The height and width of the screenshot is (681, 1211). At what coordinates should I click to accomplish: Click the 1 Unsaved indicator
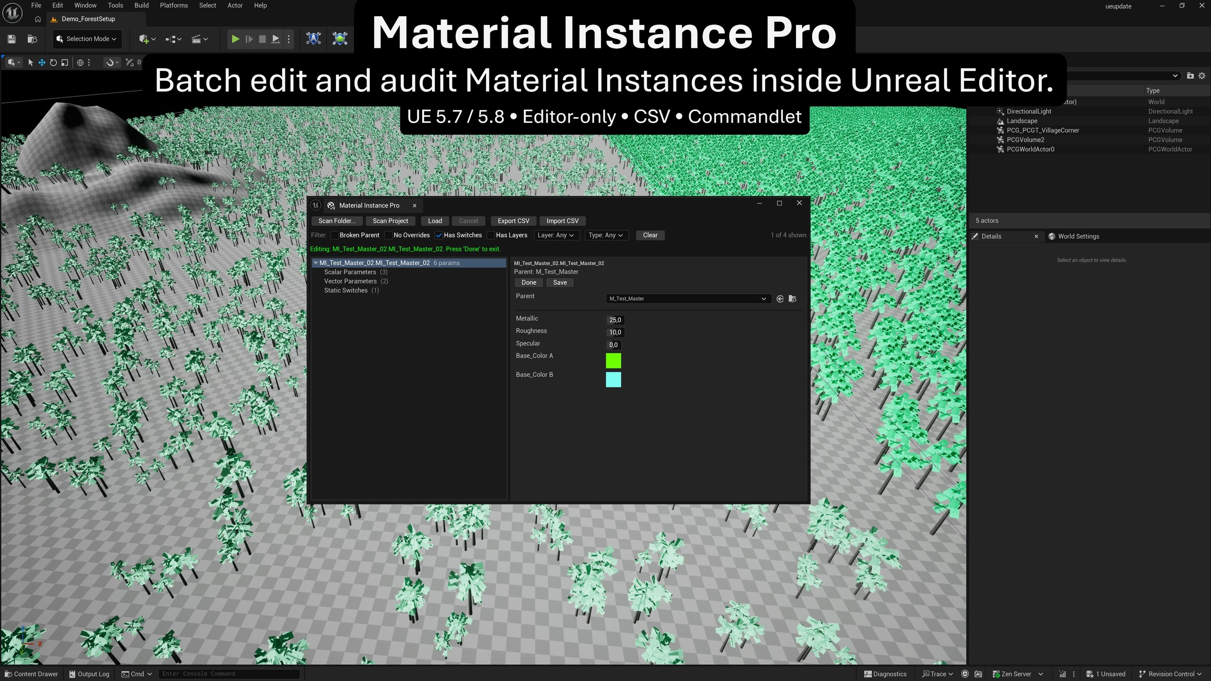point(1105,674)
